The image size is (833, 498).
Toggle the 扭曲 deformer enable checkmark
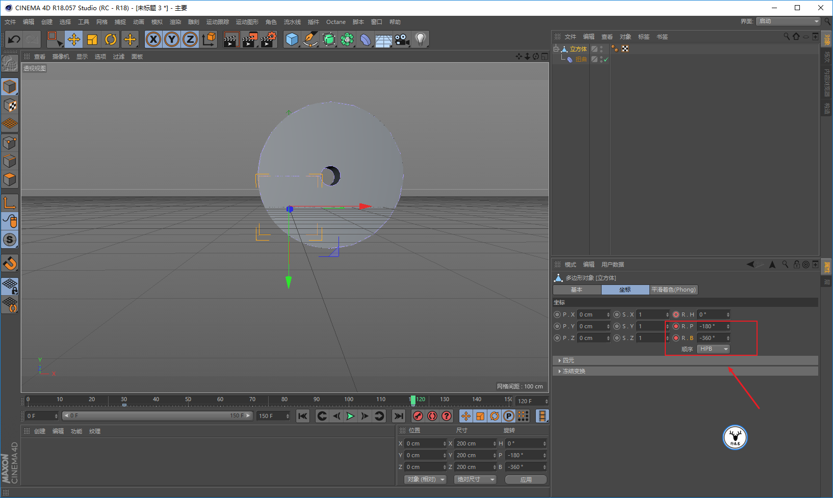click(606, 60)
